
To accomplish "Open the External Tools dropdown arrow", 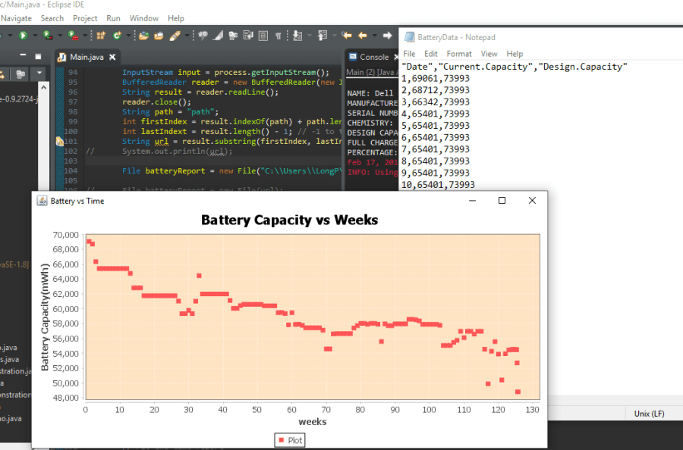I will coord(85,36).
